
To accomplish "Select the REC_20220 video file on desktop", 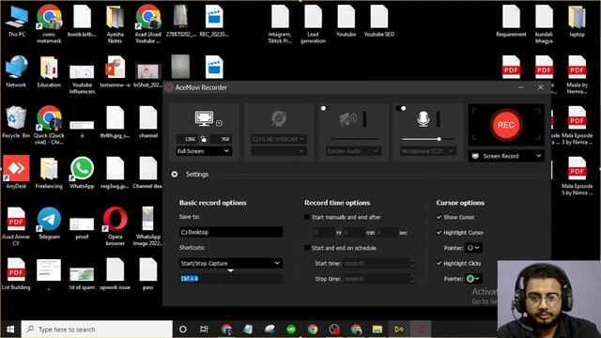I will pos(214,21).
